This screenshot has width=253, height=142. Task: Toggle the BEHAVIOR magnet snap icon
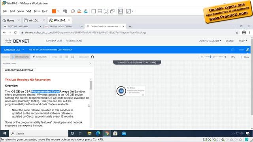[x=93, y=57]
